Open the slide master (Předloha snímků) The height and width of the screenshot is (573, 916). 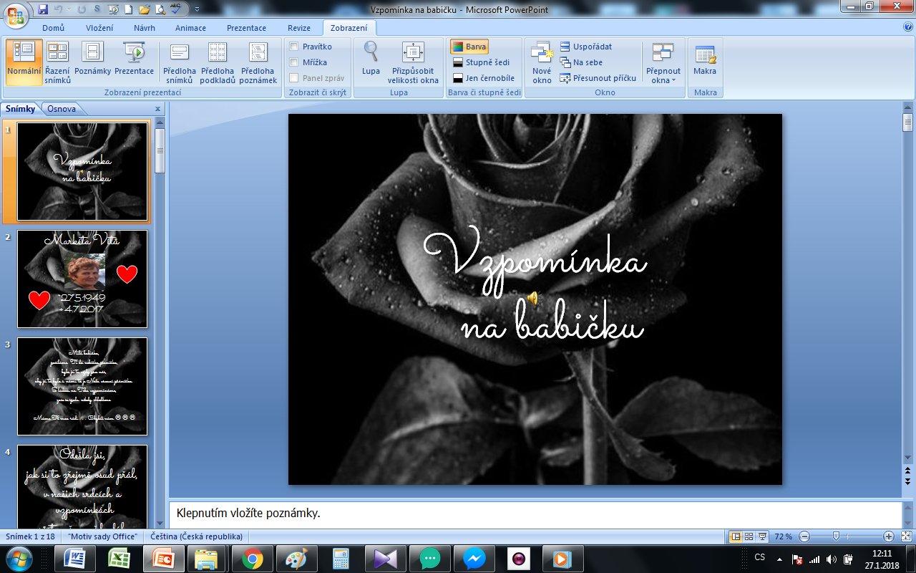(x=179, y=62)
